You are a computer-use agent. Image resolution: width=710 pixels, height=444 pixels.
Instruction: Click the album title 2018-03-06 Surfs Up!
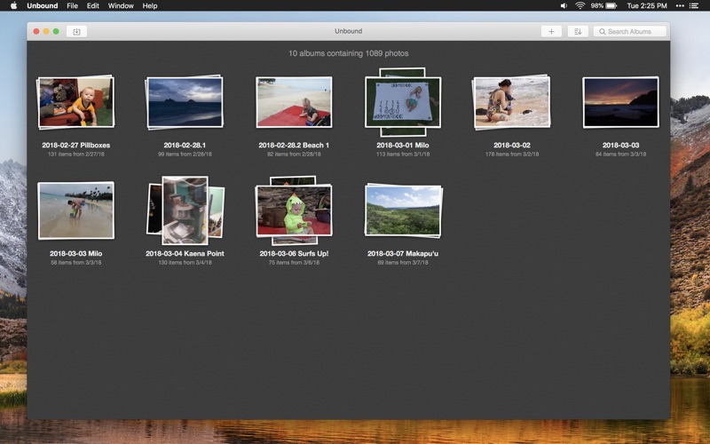pyautogui.click(x=294, y=253)
